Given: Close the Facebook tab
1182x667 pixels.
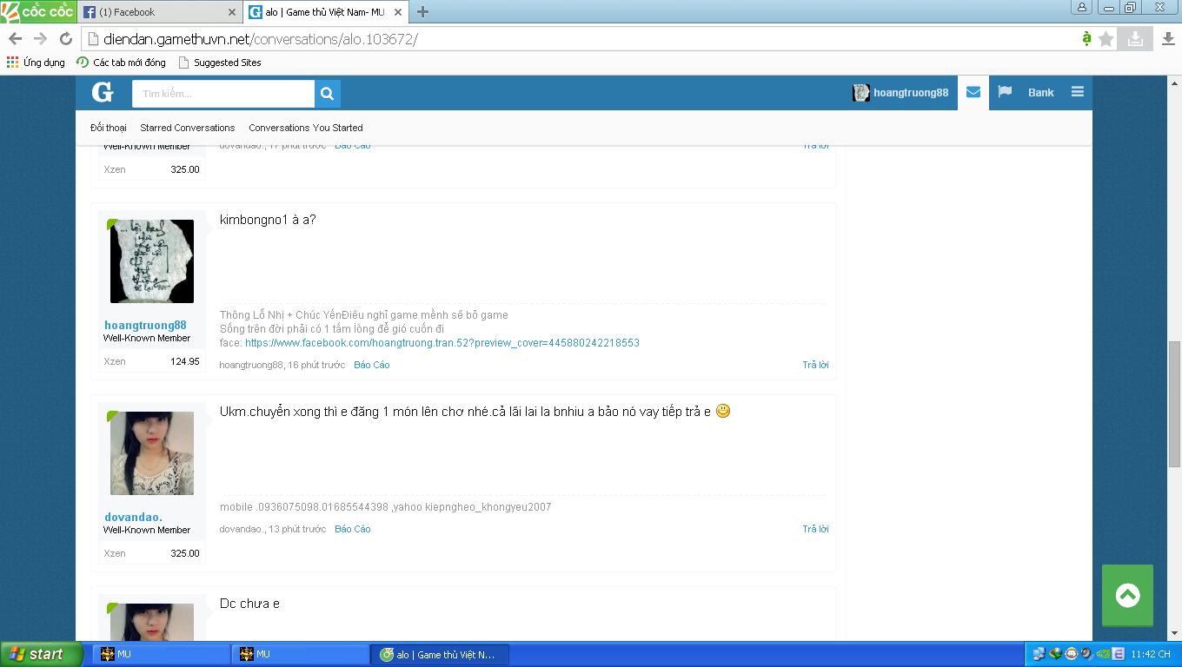Looking at the screenshot, I should click(x=231, y=12).
